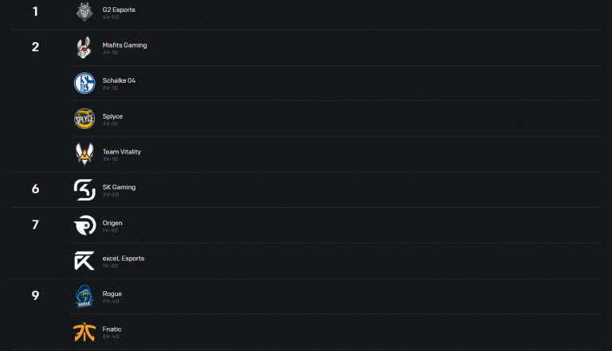
Task: Select the Team Vitality name link
Action: 121,151
